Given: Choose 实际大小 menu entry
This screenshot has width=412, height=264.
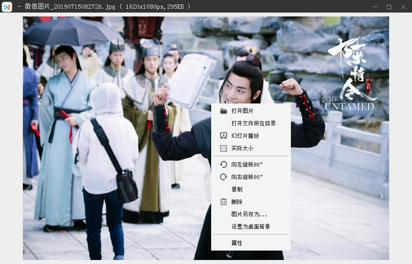Looking at the screenshot, I should coord(251,148).
